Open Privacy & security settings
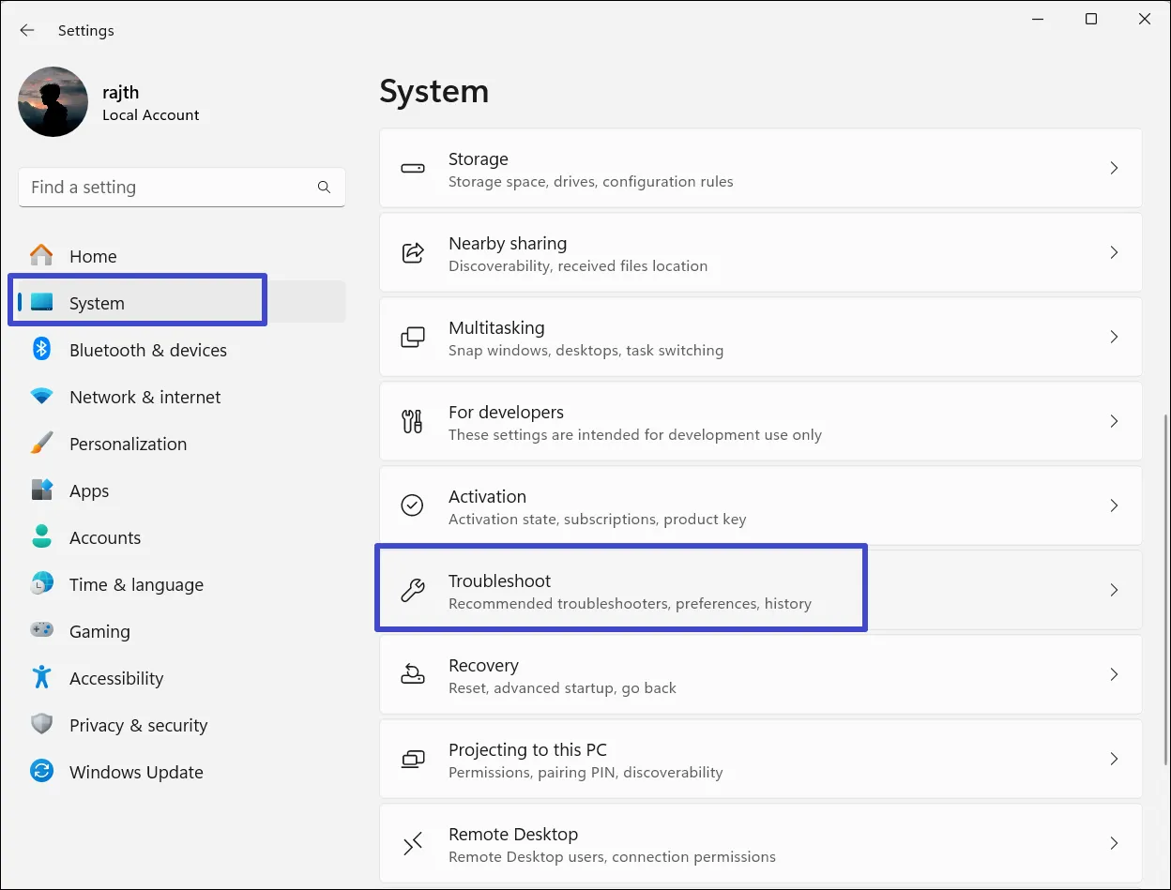Viewport: 1171px width, 890px height. (138, 725)
